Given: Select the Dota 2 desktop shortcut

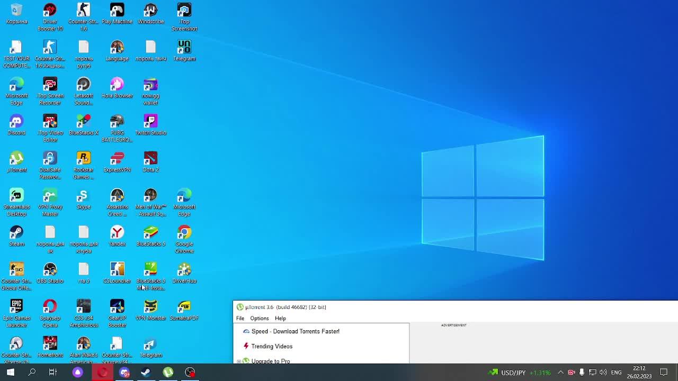Looking at the screenshot, I should tap(150, 162).
